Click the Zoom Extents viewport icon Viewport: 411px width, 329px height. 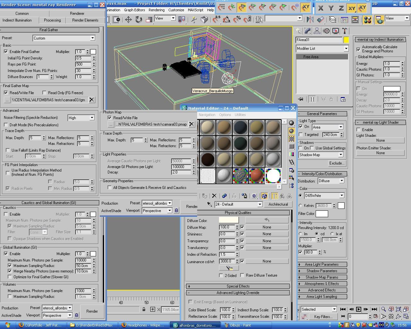(x=398, y=309)
